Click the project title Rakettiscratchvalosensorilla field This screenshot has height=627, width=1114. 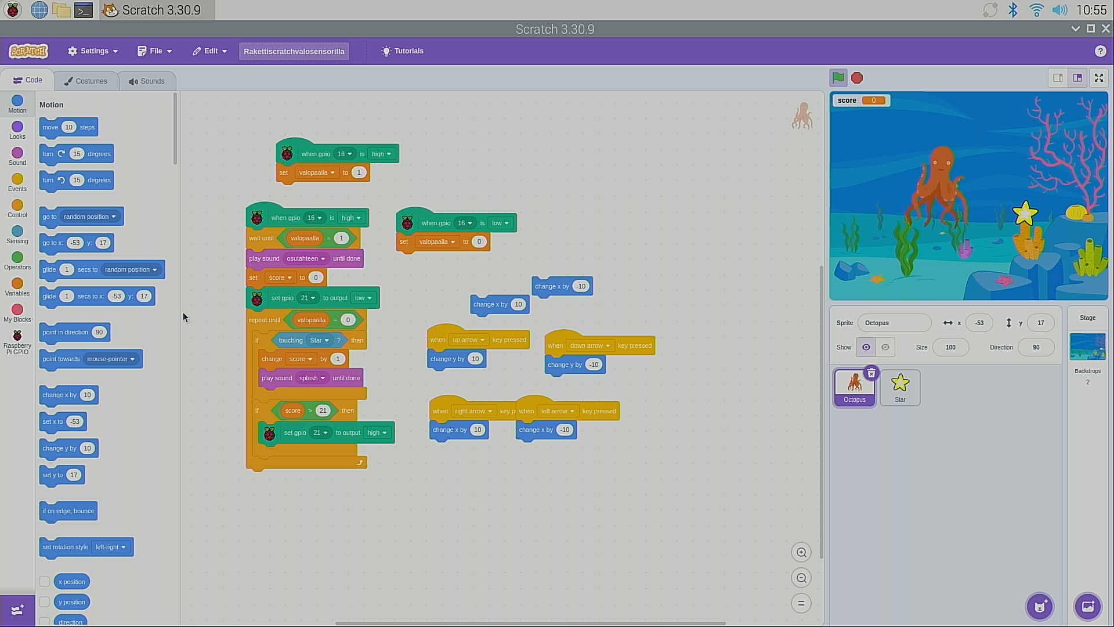tap(294, 51)
